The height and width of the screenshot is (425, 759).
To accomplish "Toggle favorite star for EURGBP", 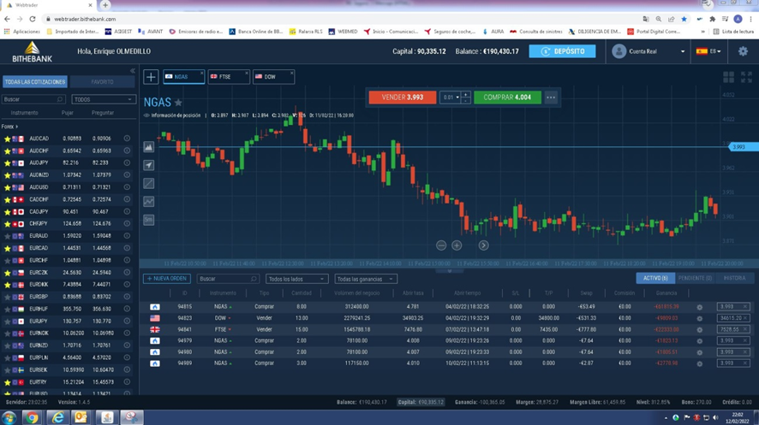I will [x=7, y=297].
